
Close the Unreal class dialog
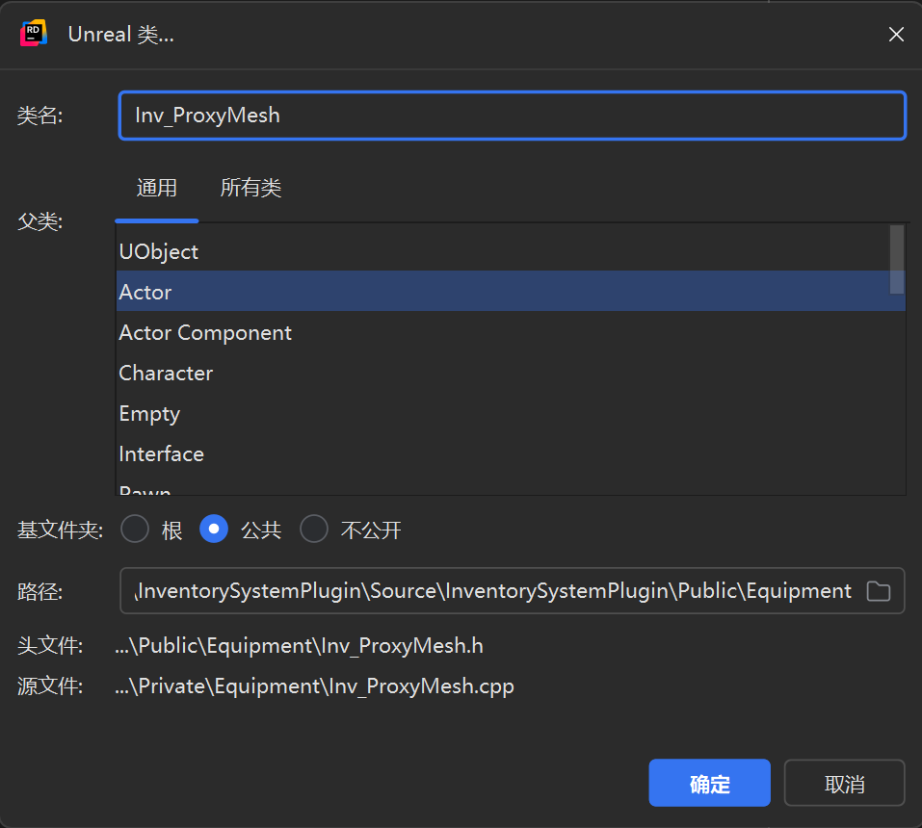896,35
